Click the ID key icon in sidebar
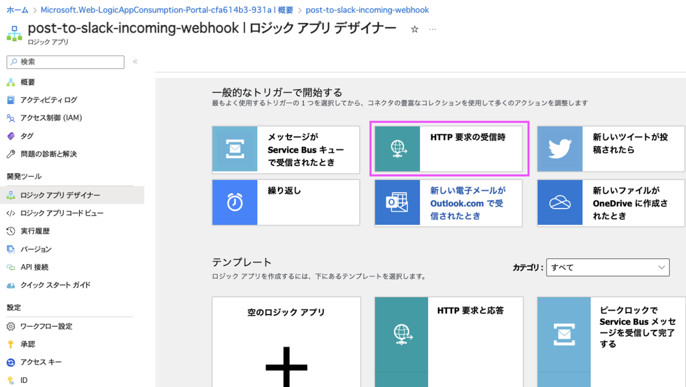The image size is (686, 387). (x=11, y=380)
